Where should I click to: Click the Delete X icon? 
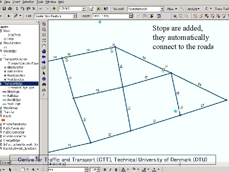click(x=34, y=9)
